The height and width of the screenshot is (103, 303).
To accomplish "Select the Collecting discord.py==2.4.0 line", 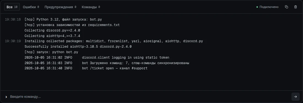I will pos(52,30).
